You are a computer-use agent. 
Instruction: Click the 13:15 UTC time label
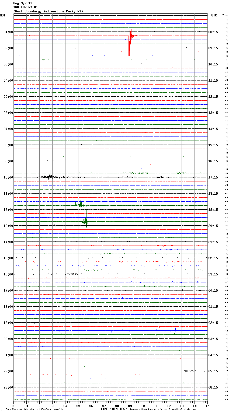pos(213,113)
